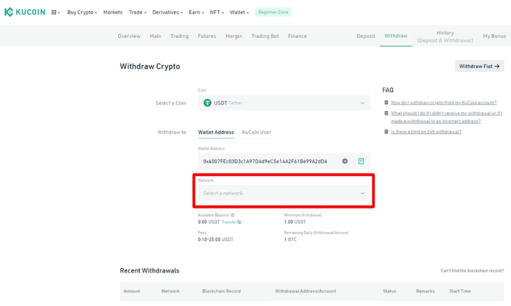Open 'Is there a limit on 24h withdrawal?' link
The height and width of the screenshot is (306, 511).
[426, 132]
